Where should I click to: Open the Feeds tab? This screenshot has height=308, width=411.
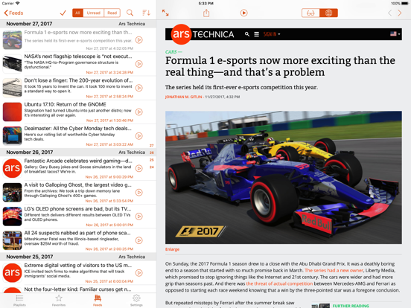[98, 301]
